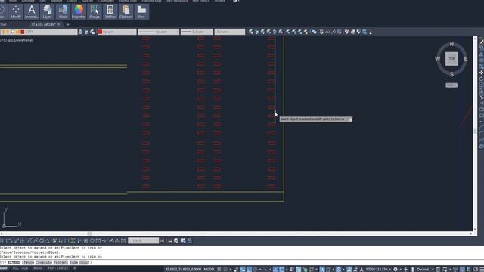The image size is (484, 272).
Task: Click the horizontal scrollbar of drawing area
Action: point(236,233)
